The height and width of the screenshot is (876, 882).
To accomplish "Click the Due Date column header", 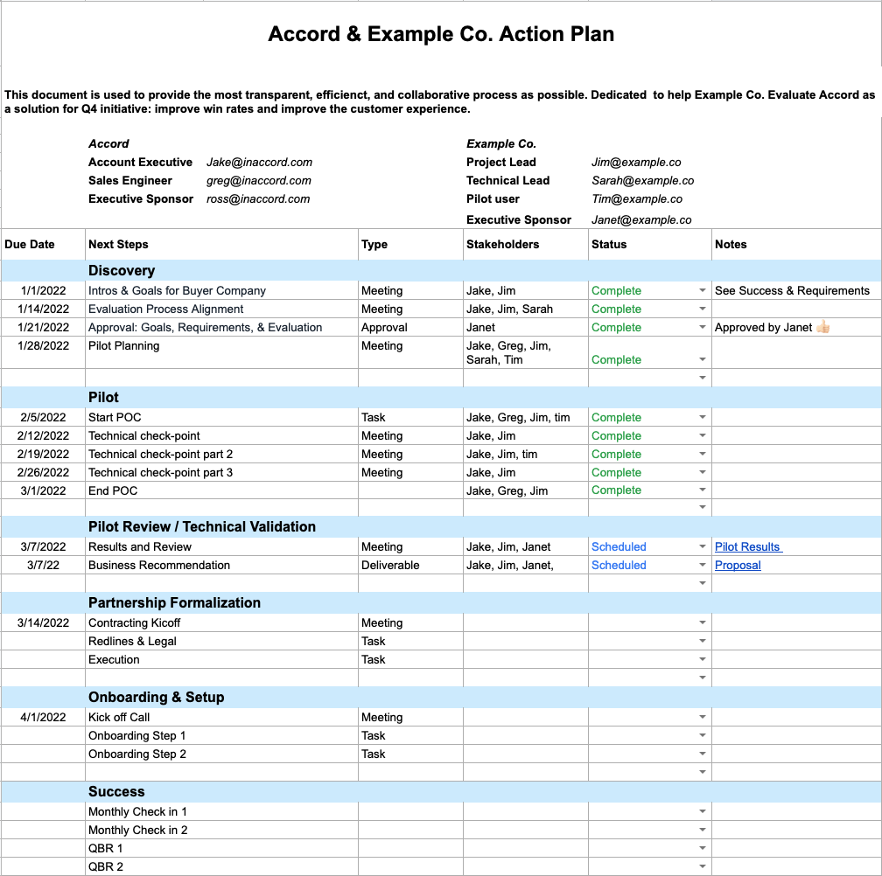I will 30,244.
